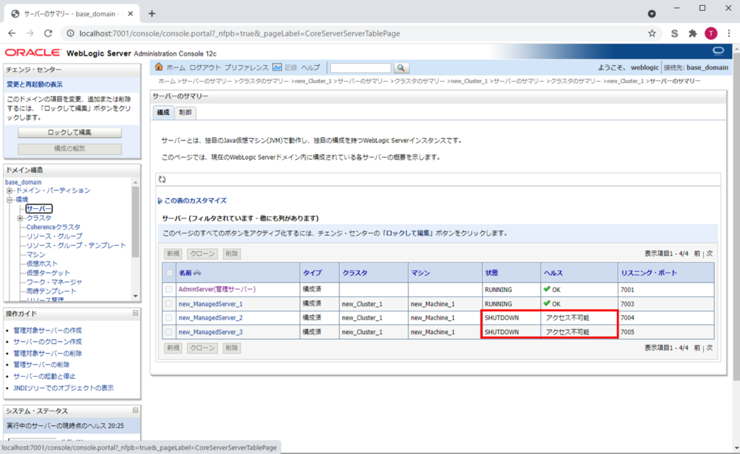
Task: Click the table refresh arrows icon
Action: [162, 179]
